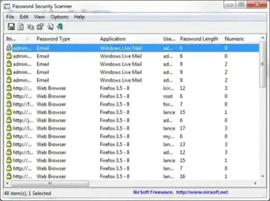Click user name cell my...
Screen dimensions: 270x201
[168, 136]
